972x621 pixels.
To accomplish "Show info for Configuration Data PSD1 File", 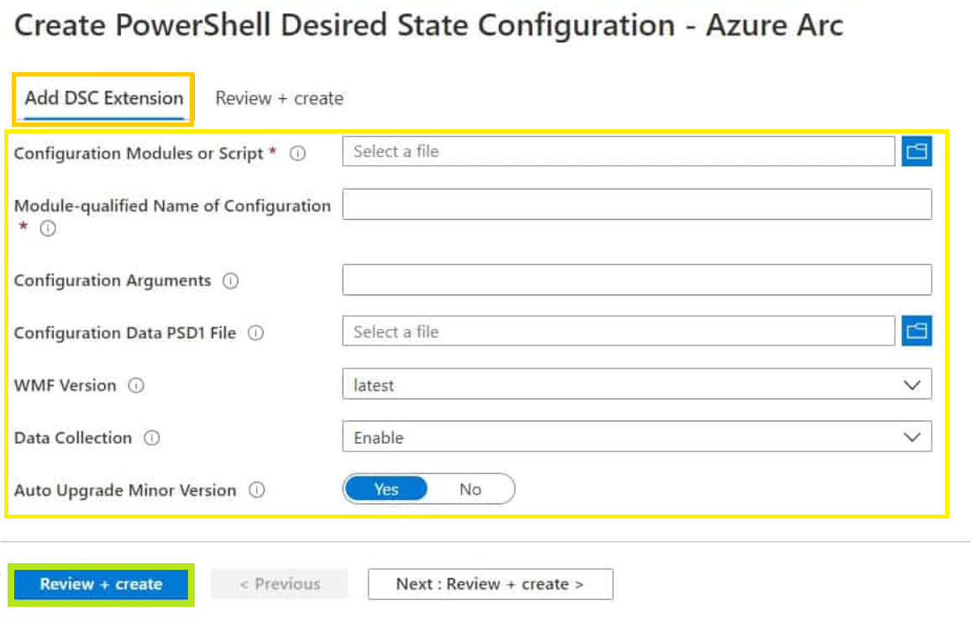I will tap(256, 333).
